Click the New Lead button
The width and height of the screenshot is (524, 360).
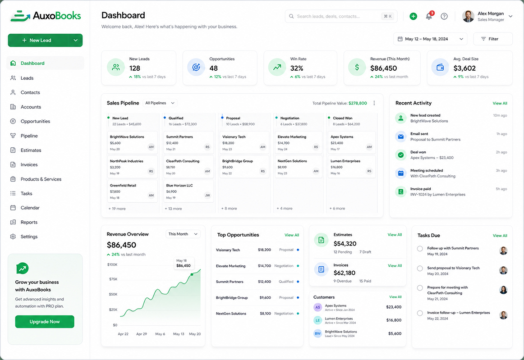point(38,40)
